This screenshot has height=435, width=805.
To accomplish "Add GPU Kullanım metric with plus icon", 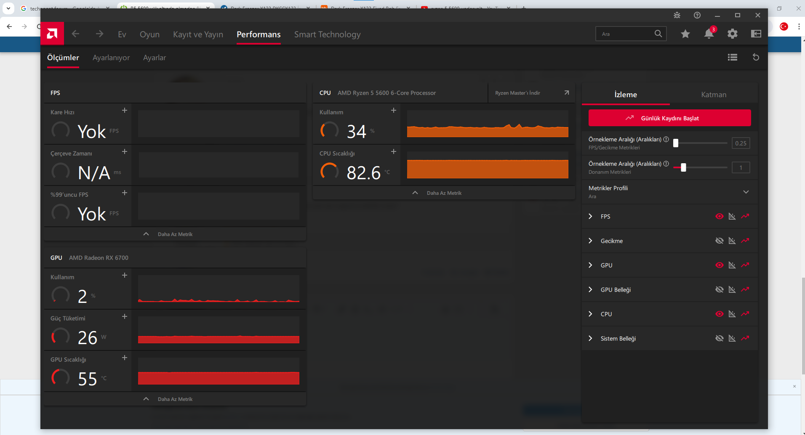I will click(125, 275).
